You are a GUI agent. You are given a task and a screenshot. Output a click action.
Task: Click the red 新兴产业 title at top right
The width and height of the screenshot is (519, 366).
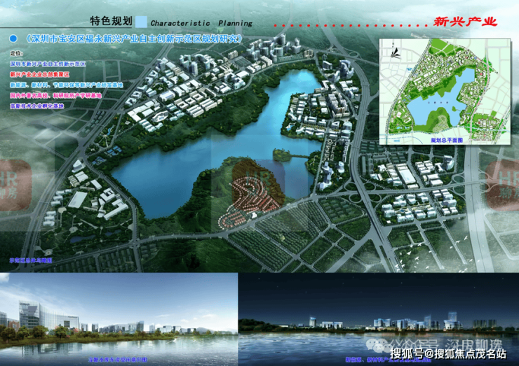(x=466, y=22)
